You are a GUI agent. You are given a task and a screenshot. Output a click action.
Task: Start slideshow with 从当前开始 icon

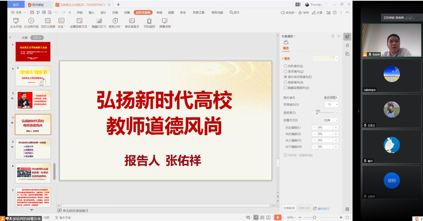coord(31,21)
